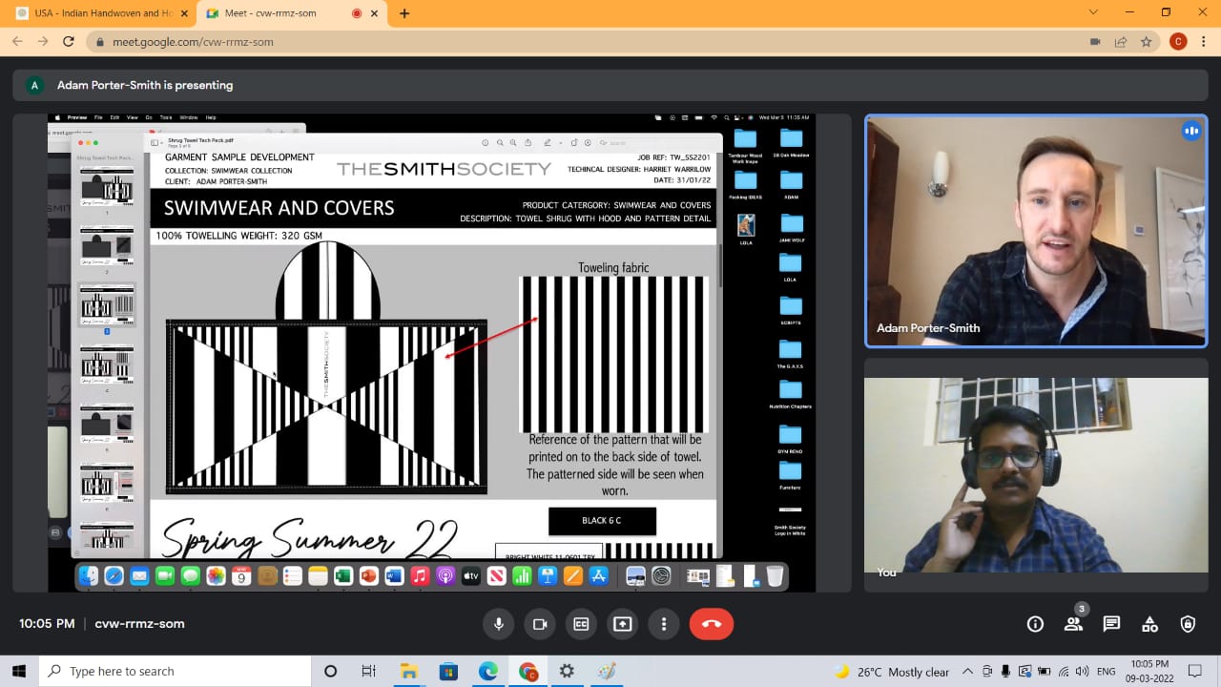
Task: Open the Activities panel icon
Action: 1149,624
